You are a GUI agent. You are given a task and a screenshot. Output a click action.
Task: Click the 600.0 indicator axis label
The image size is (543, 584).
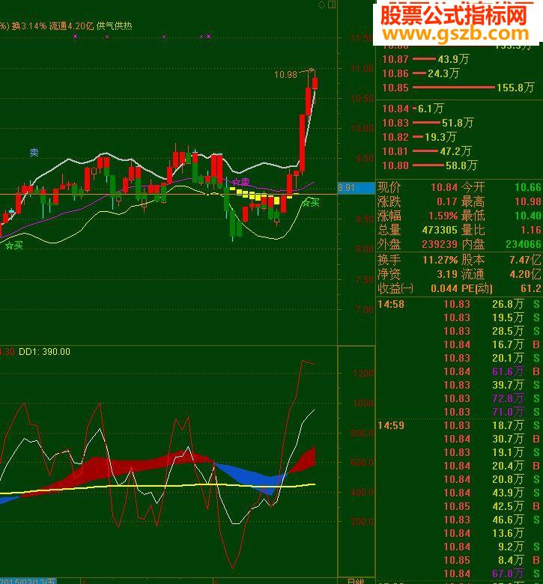pyautogui.click(x=362, y=463)
